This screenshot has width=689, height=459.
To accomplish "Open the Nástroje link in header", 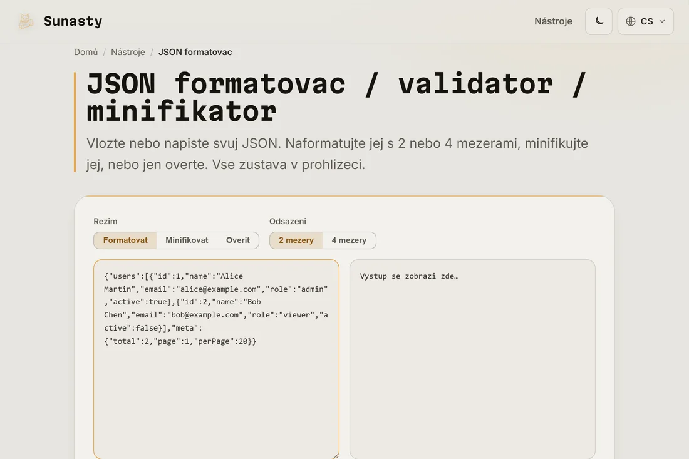I will pos(553,21).
